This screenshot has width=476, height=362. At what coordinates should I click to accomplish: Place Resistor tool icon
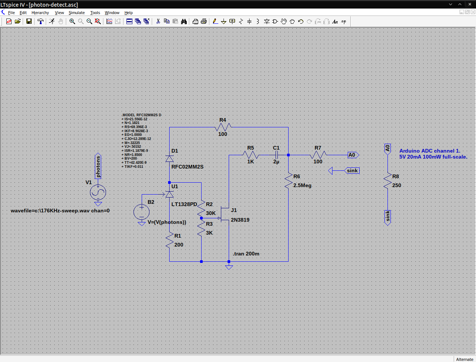point(241,22)
